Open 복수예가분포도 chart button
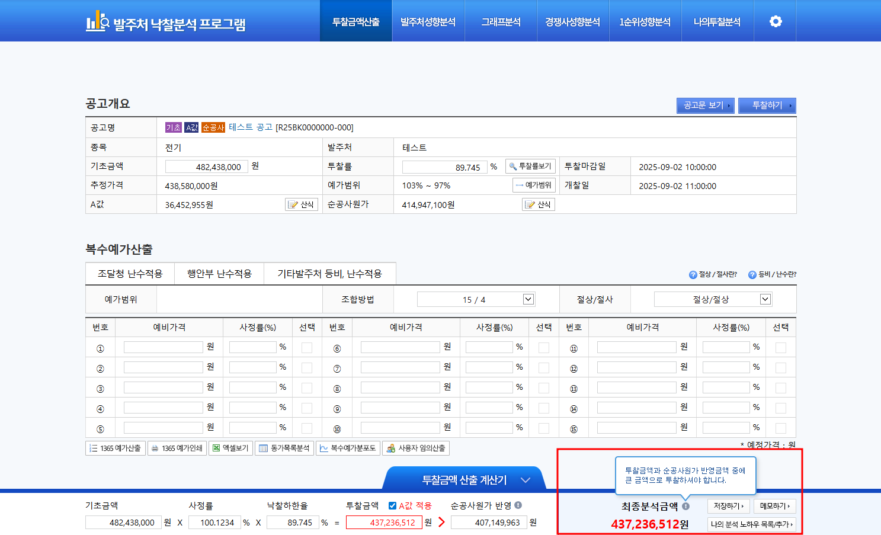 click(x=348, y=448)
